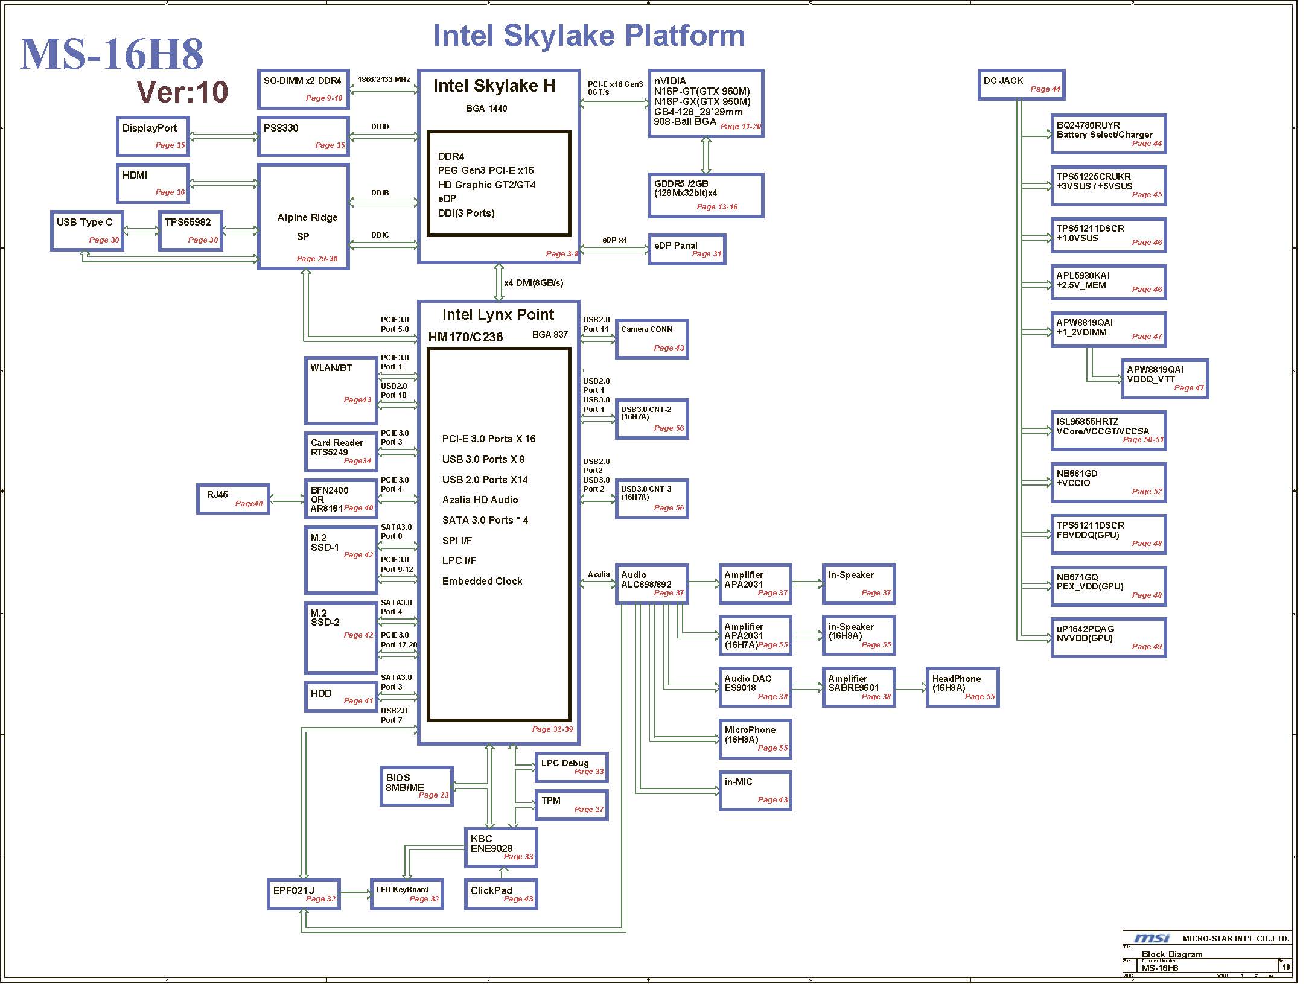This screenshot has width=1306, height=984.
Task: Click the "BIOS 8MB/ME" block
Action: [416, 786]
